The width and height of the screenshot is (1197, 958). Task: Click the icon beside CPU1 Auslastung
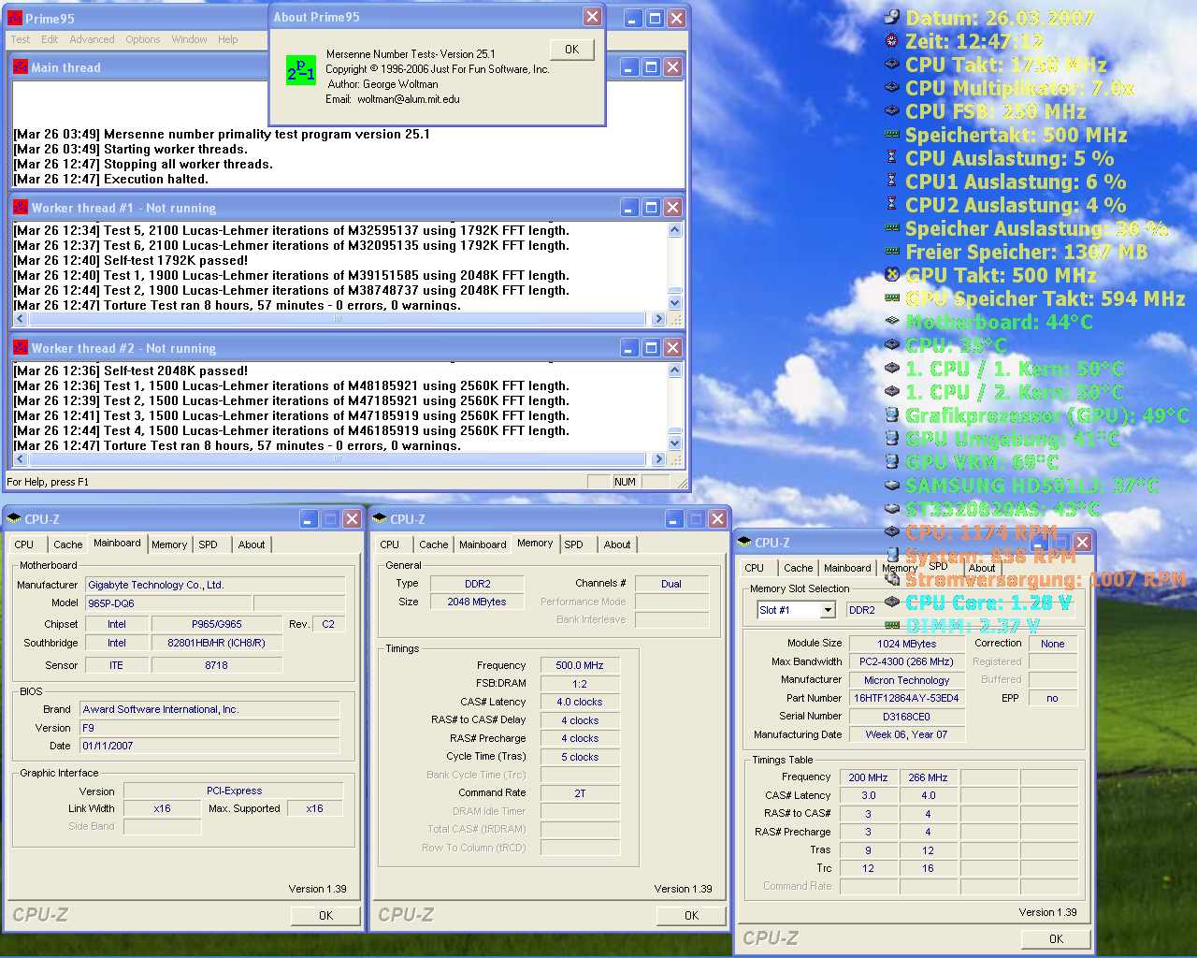892,181
